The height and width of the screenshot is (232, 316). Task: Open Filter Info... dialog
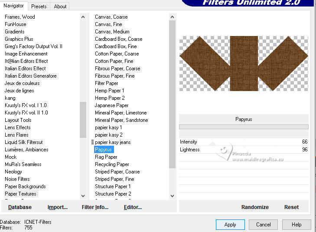(x=95, y=207)
